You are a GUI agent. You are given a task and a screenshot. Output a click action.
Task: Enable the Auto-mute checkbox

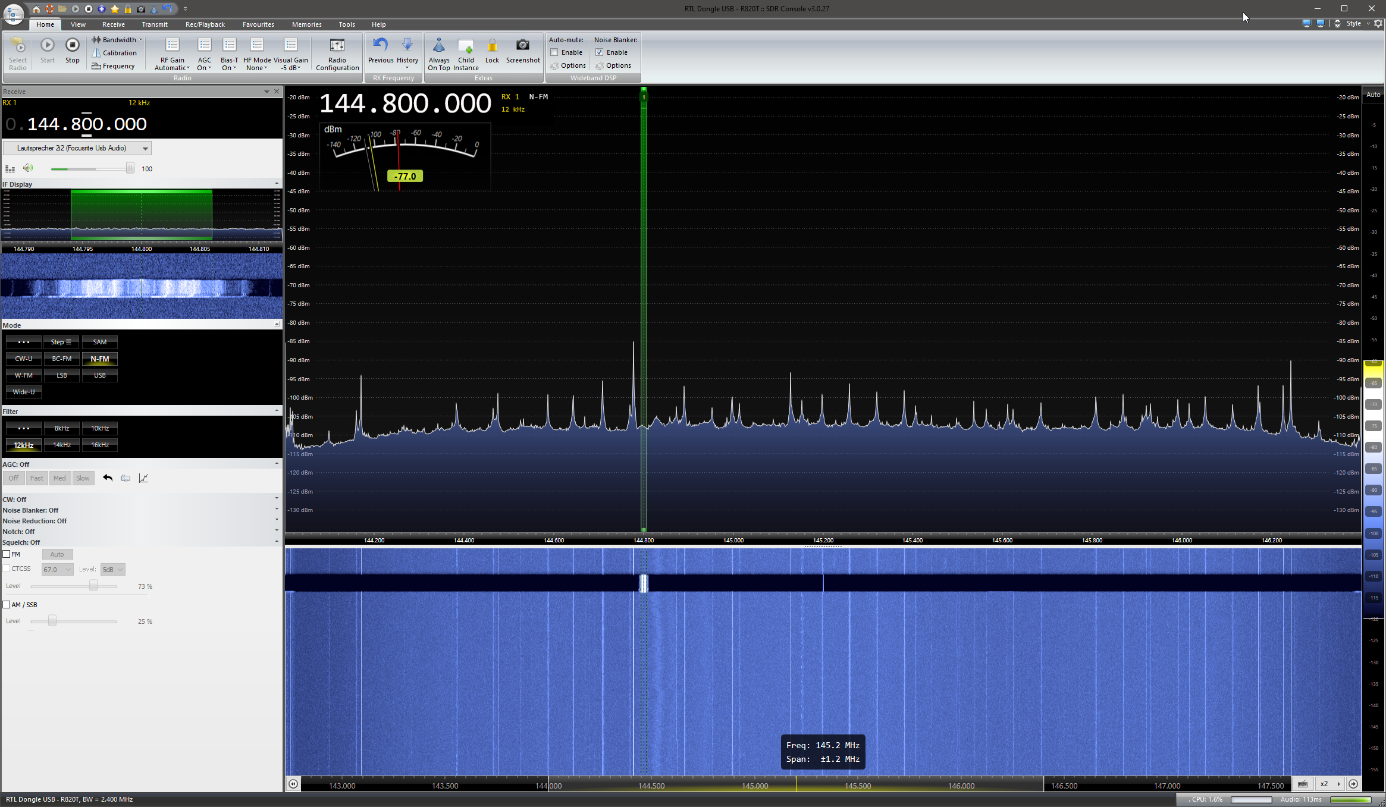(x=554, y=52)
